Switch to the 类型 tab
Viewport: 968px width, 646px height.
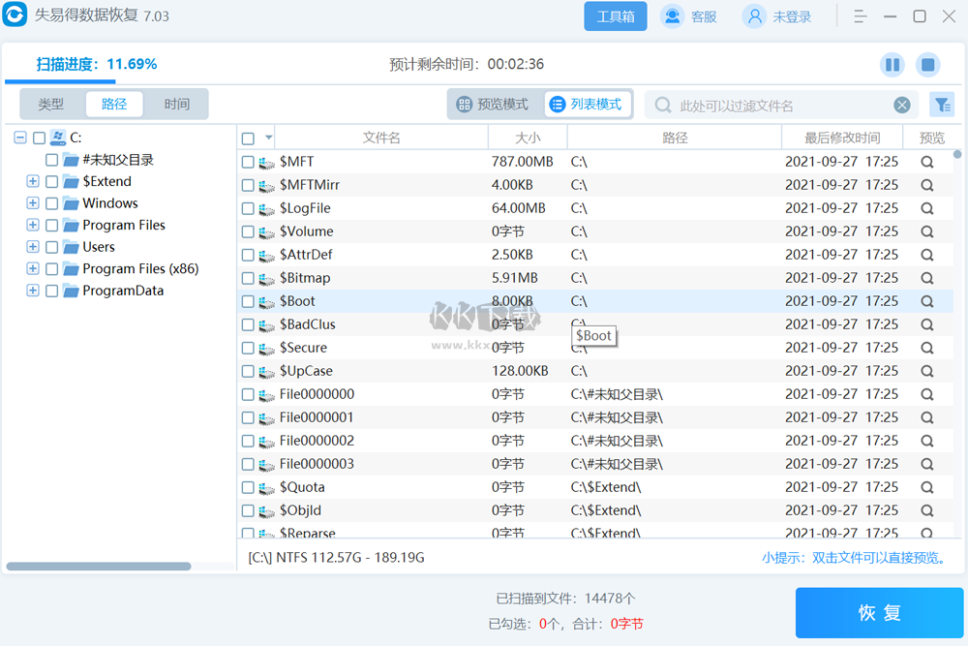51,105
